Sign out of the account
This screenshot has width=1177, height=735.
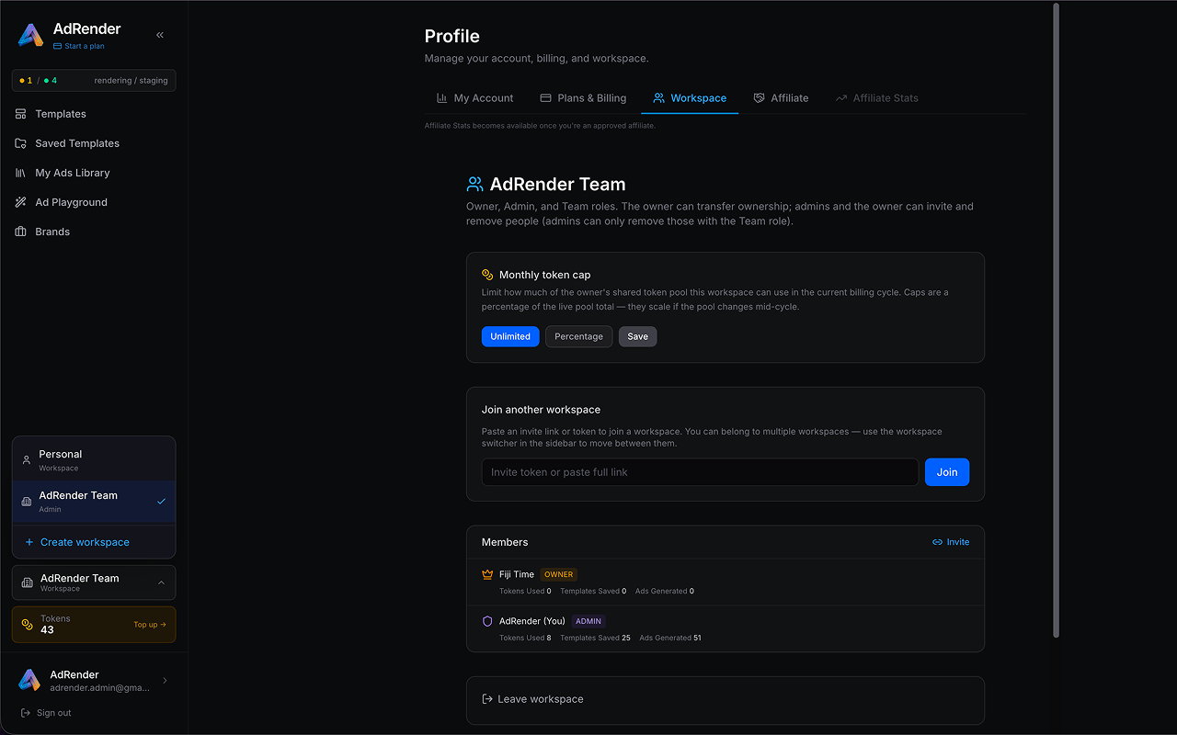pyautogui.click(x=46, y=713)
